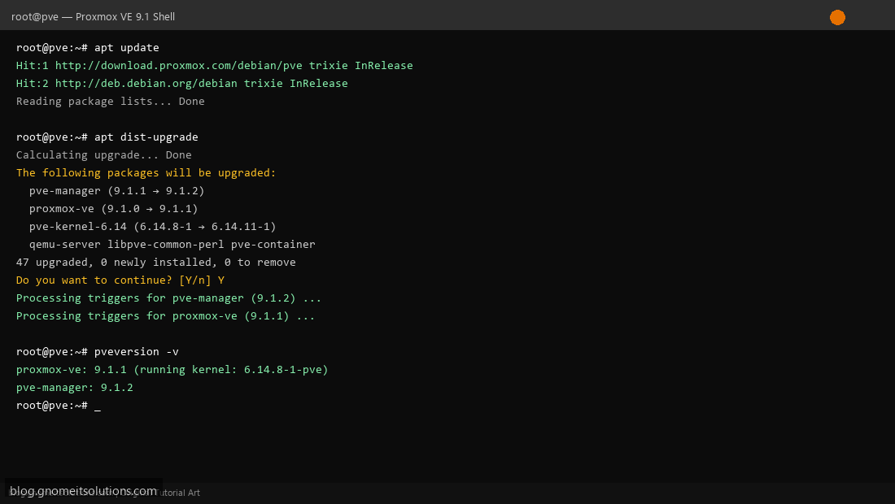Viewport: 895px width, 504px height.
Task: Click the '47 upgraded, 0 newly installed' summary
Action: tap(156, 263)
